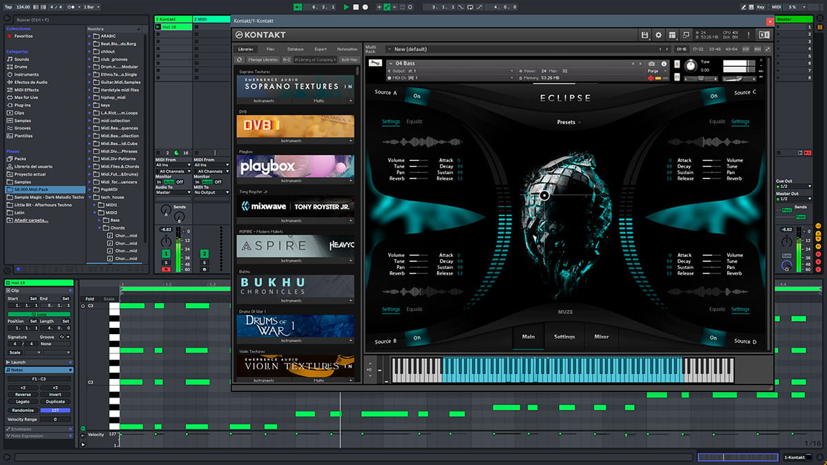Viewport: 827px width, 465px height.
Task: Switch to the Files tab in Kontakt browser
Action: (271, 50)
